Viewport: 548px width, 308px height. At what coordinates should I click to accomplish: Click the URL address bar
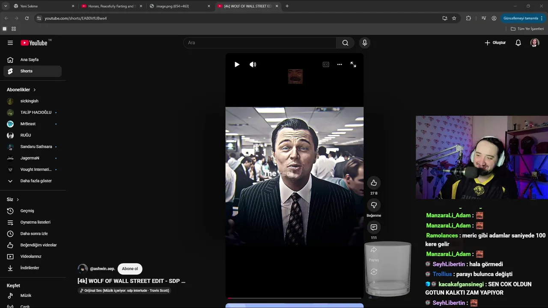[240, 18]
